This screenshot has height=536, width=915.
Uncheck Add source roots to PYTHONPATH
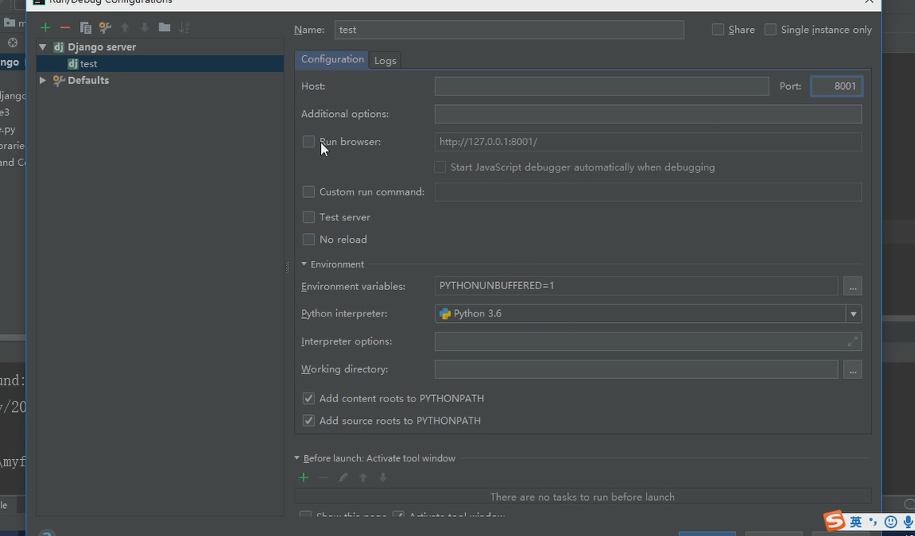(309, 421)
